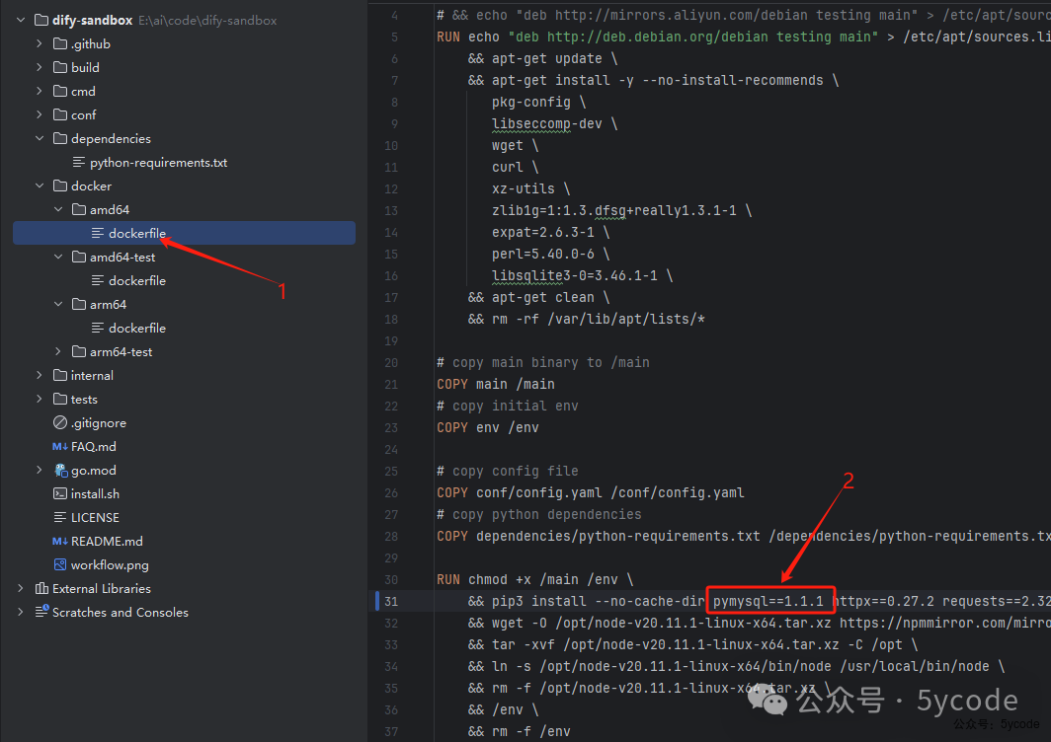Expand the .github folder
This screenshot has width=1051, height=742.
[x=40, y=44]
